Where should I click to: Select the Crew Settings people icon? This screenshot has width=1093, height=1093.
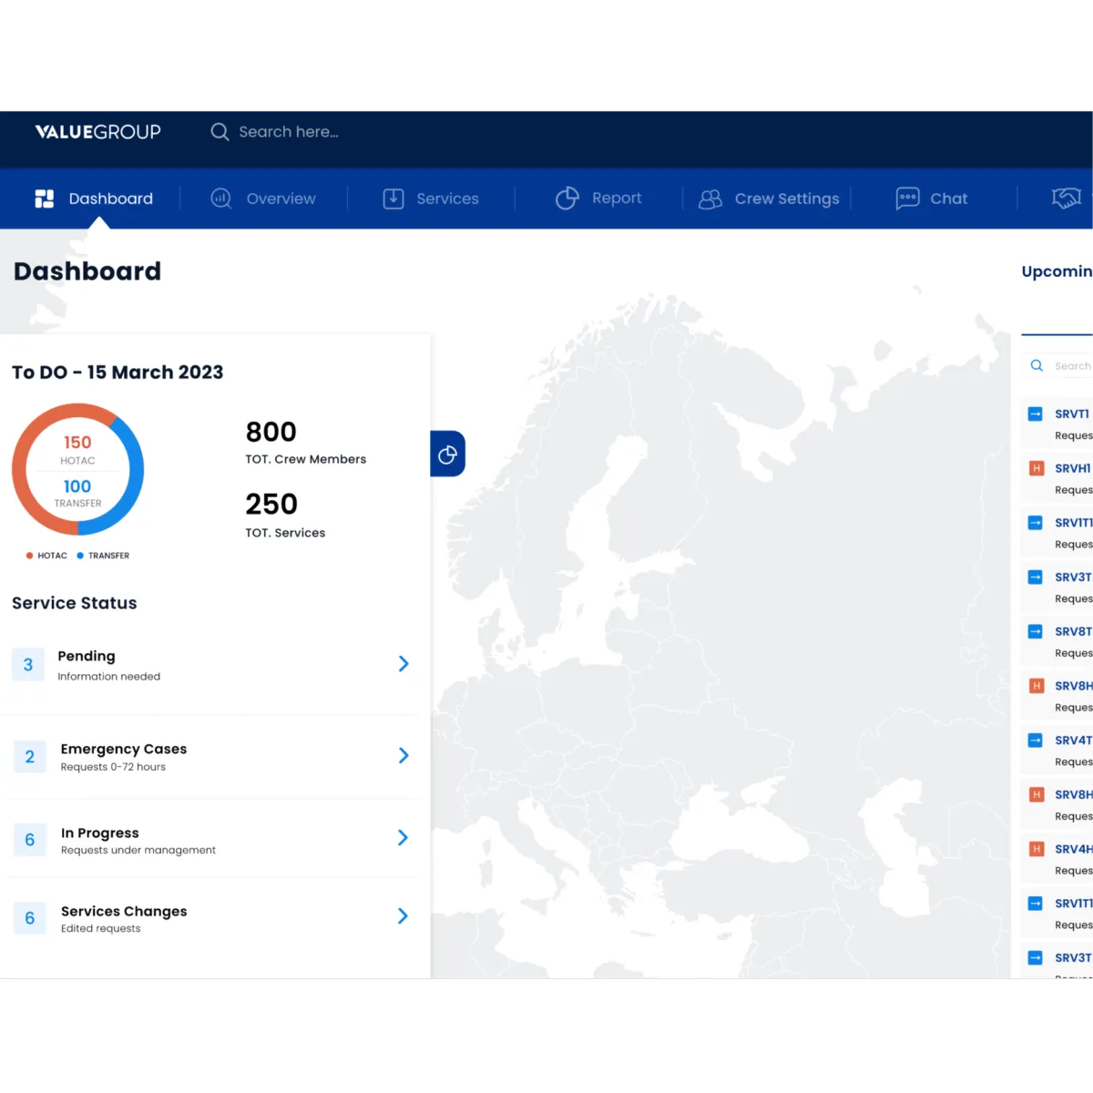(710, 198)
